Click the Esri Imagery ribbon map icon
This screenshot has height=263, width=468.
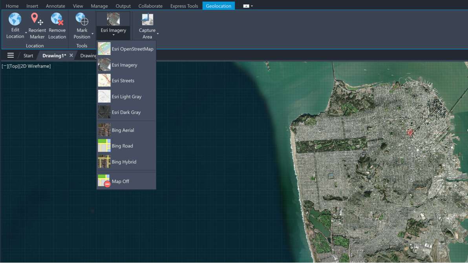tap(113, 19)
